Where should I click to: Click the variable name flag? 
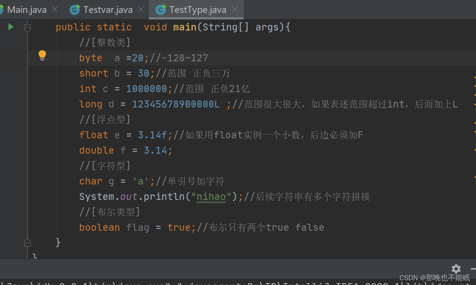(138, 228)
